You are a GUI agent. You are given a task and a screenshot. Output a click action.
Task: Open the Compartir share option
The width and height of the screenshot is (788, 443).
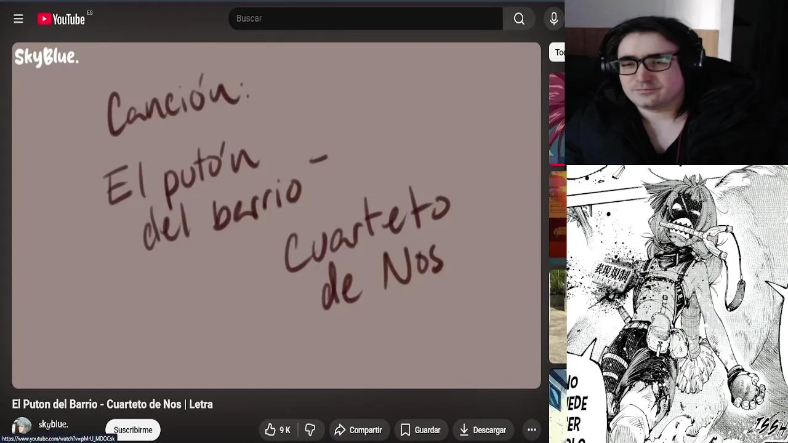click(358, 430)
